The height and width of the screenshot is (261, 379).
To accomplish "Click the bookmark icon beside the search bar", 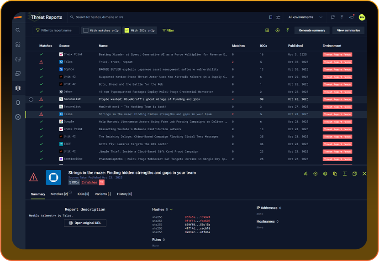I will pos(271,17).
